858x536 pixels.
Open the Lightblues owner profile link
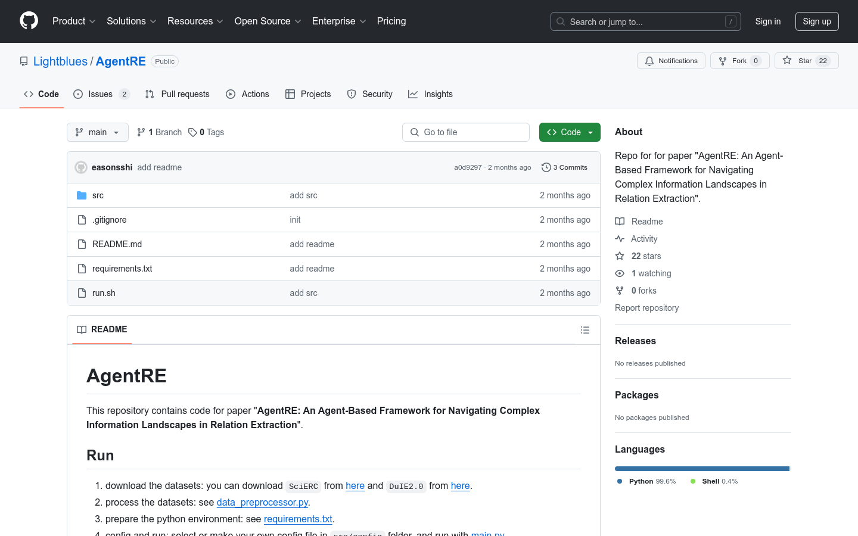click(x=60, y=61)
